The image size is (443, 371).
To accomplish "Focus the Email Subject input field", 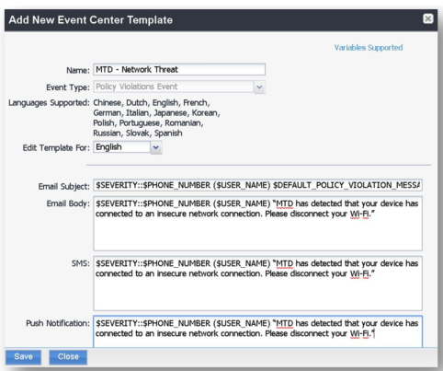I will [257, 185].
